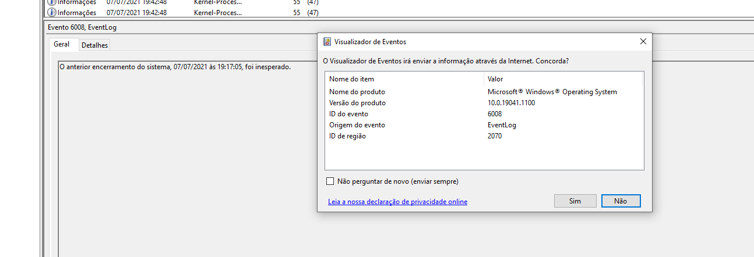Click the info icon on the lower Informações row
Viewport: 754px width, 257px height.
pyautogui.click(x=51, y=13)
